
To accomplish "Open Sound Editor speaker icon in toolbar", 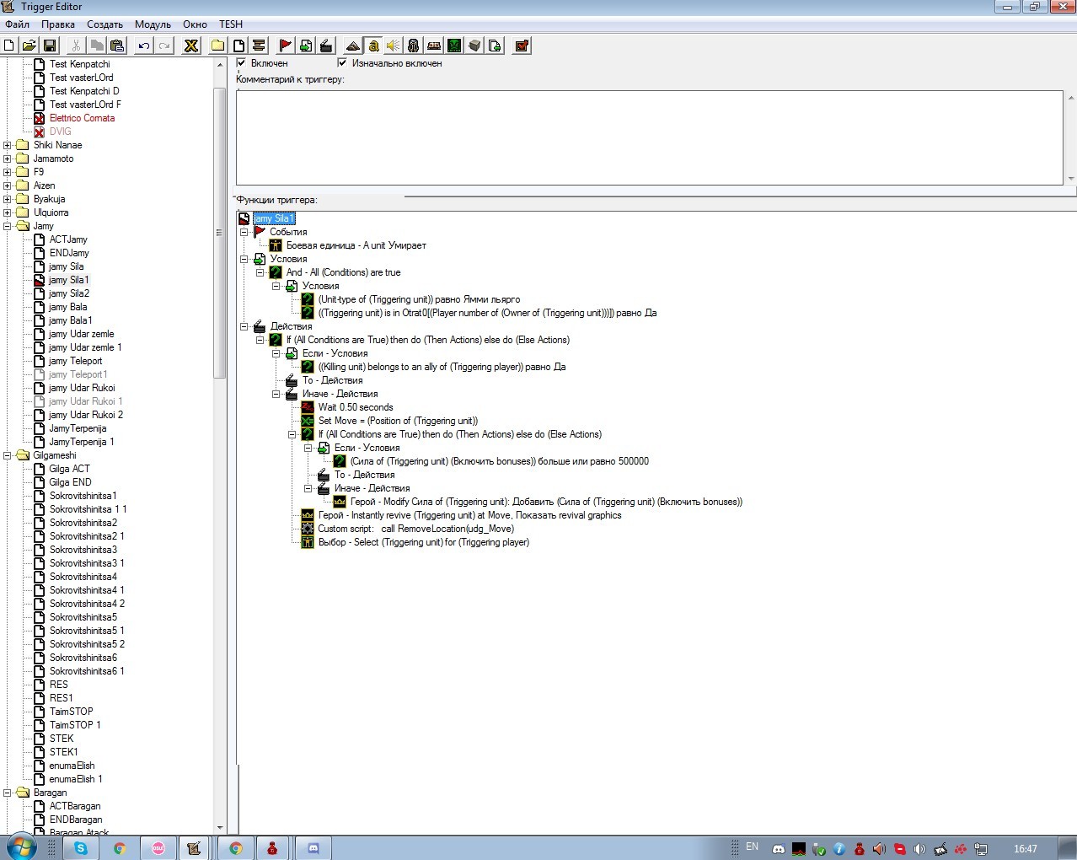I will tap(393, 46).
